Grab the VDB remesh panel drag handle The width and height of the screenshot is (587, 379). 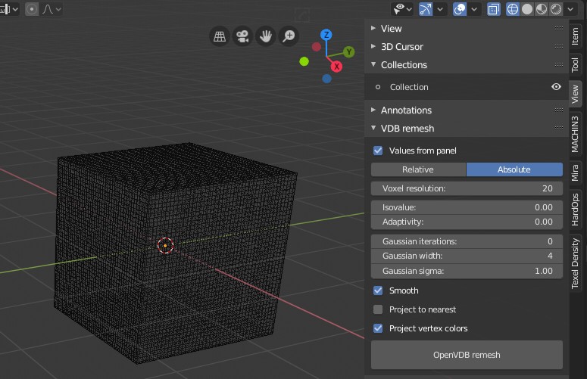click(559, 128)
